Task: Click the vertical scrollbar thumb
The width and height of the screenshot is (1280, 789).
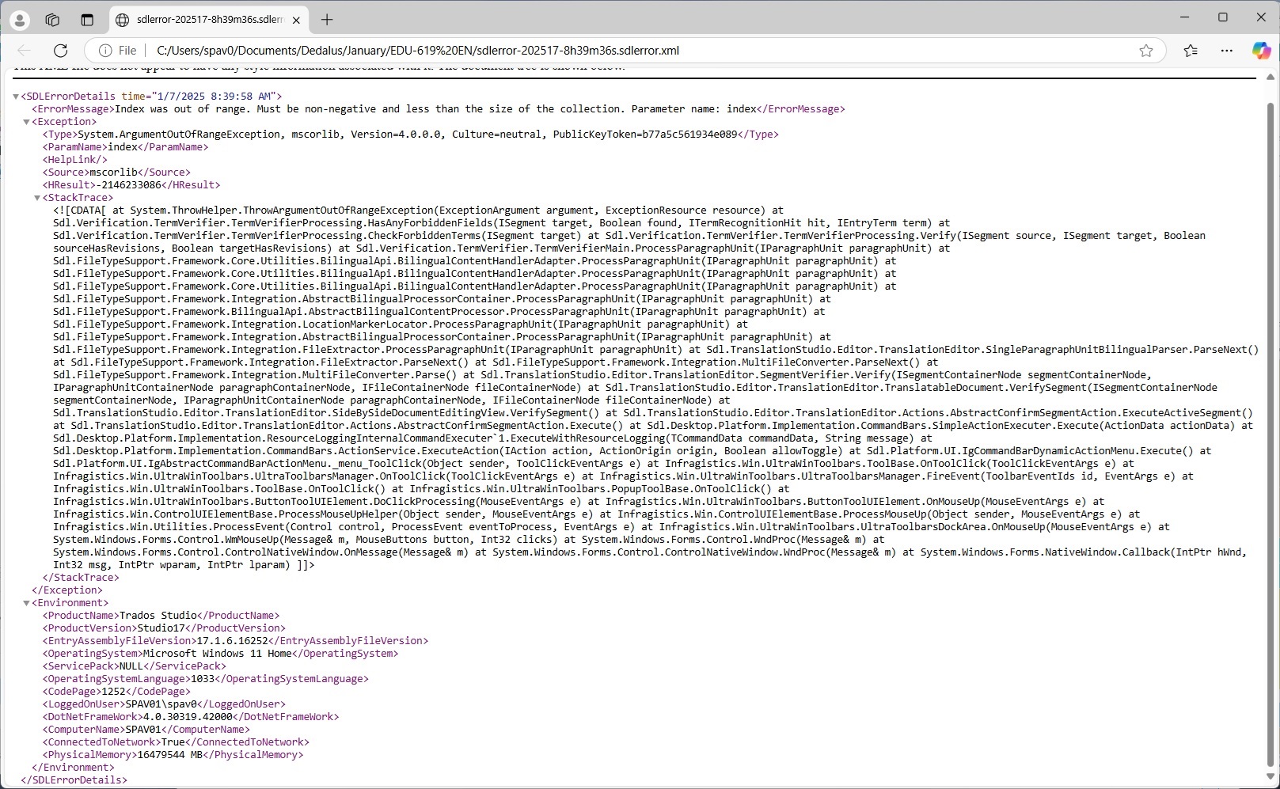Action: pyautogui.click(x=1271, y=432)
